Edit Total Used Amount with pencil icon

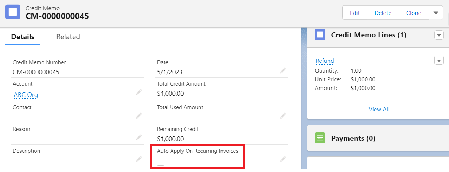(x=283, y=116)
